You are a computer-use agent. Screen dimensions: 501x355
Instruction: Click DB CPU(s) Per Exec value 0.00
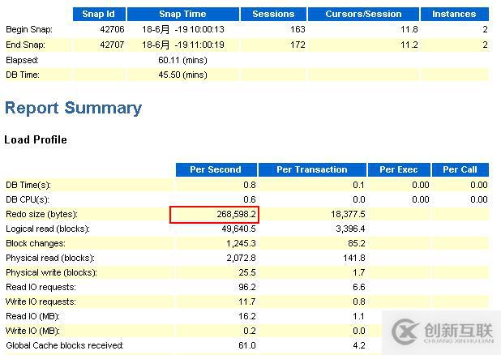[421, 199]
